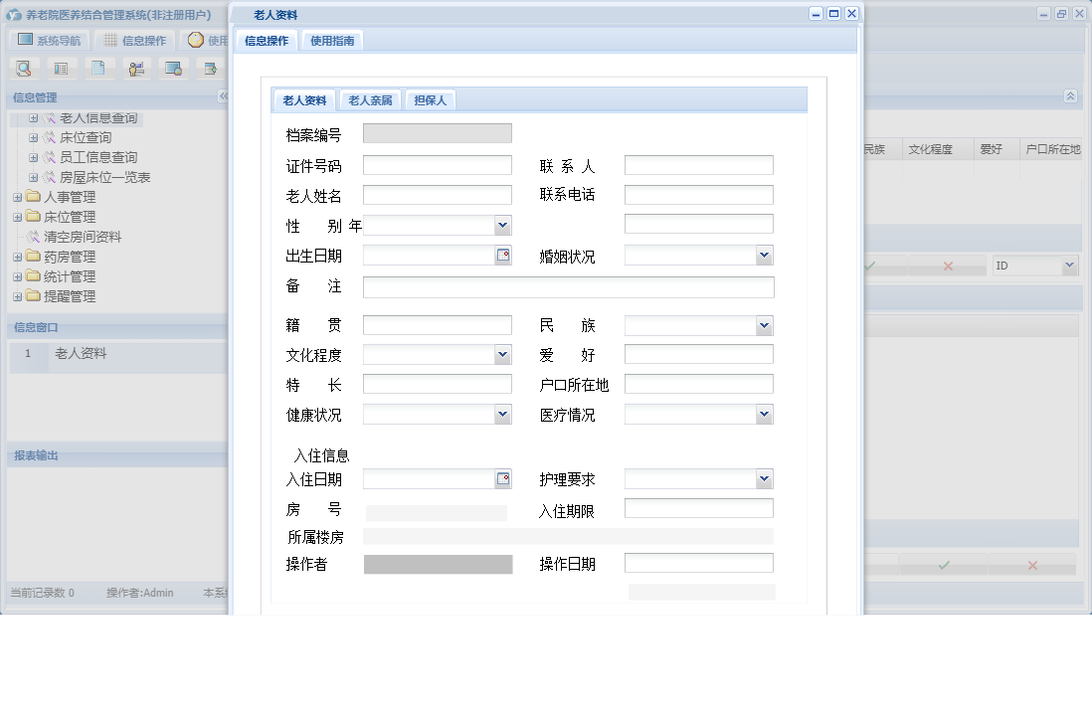Switch to the 老人亲属 tab
The width and height of the screenshot is (1092, 711).
point(369,99)
